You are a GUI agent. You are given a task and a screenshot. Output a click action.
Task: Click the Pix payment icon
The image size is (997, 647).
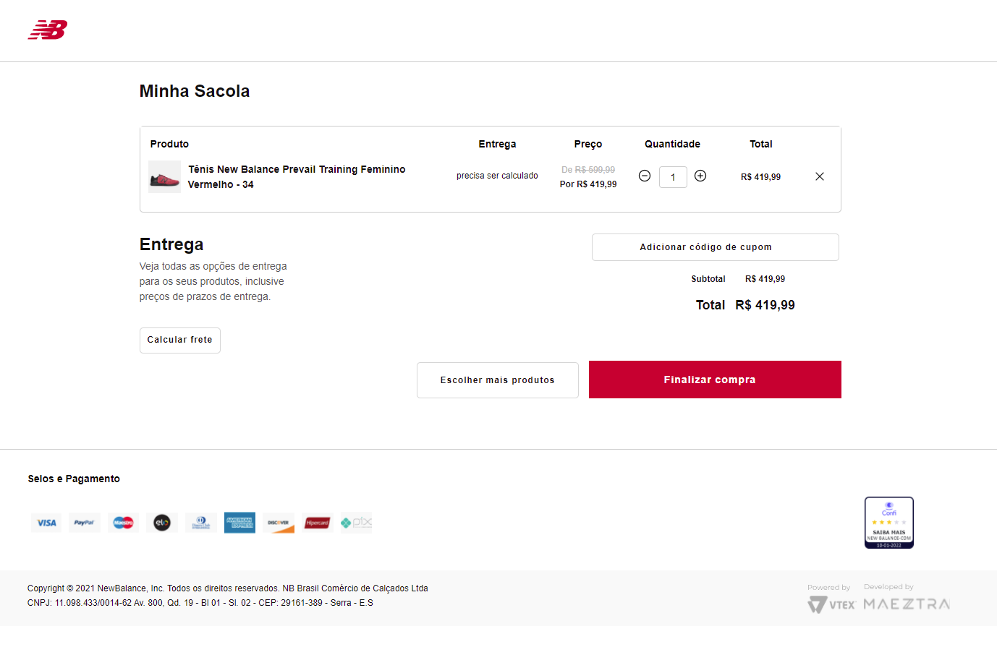coord(356,523)
